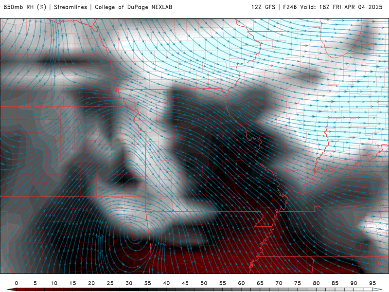
Task: Click the '95' value on the color scale
Action: (372, 283)
